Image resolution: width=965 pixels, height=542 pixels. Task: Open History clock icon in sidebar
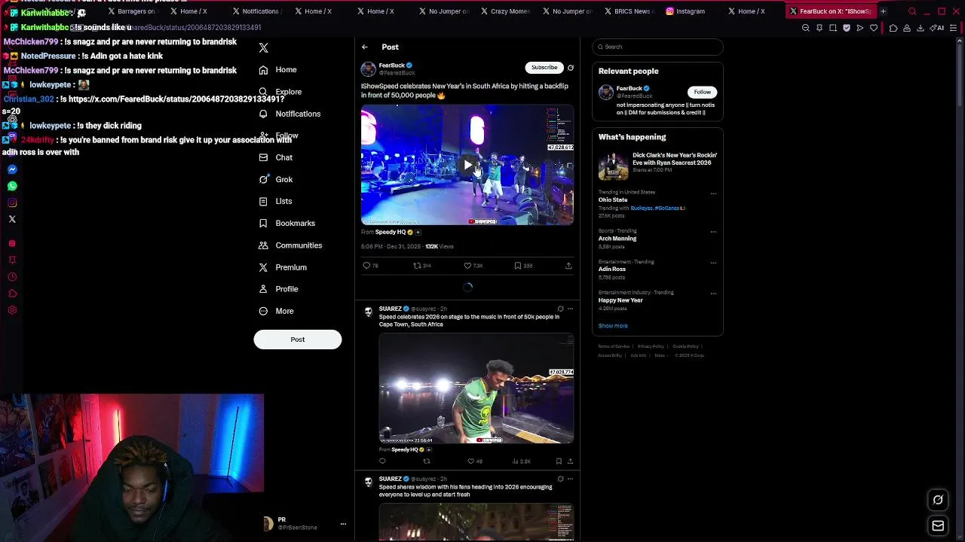[x=12, y=276]
